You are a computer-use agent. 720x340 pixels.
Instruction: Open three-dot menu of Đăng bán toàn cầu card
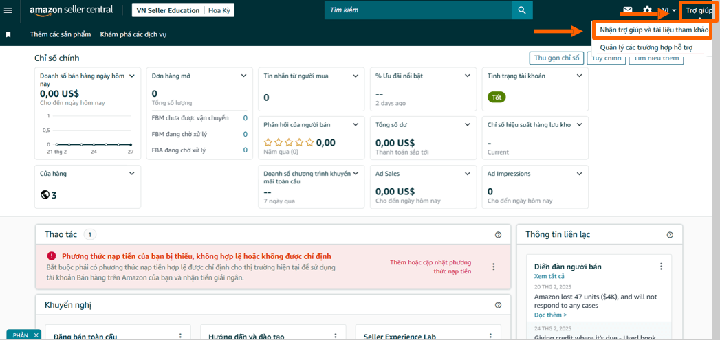click(x=180, y=337)
